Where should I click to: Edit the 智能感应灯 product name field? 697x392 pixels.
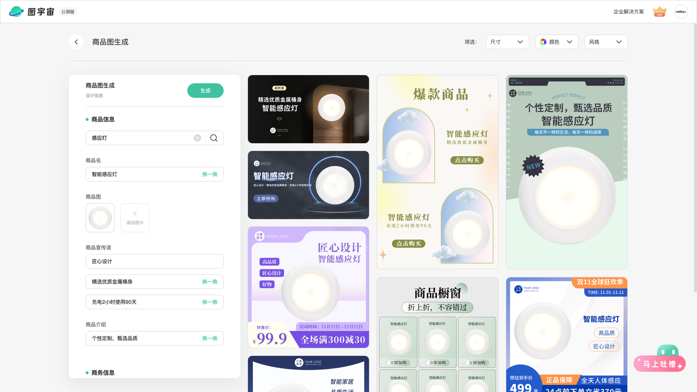[154, 174]
